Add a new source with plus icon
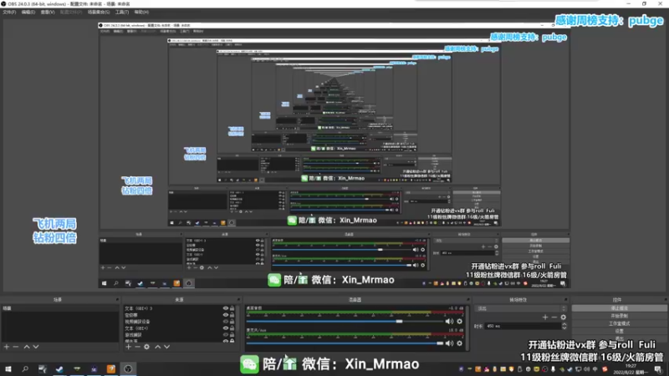Screen dimensions: 669x376 point(129,347)
